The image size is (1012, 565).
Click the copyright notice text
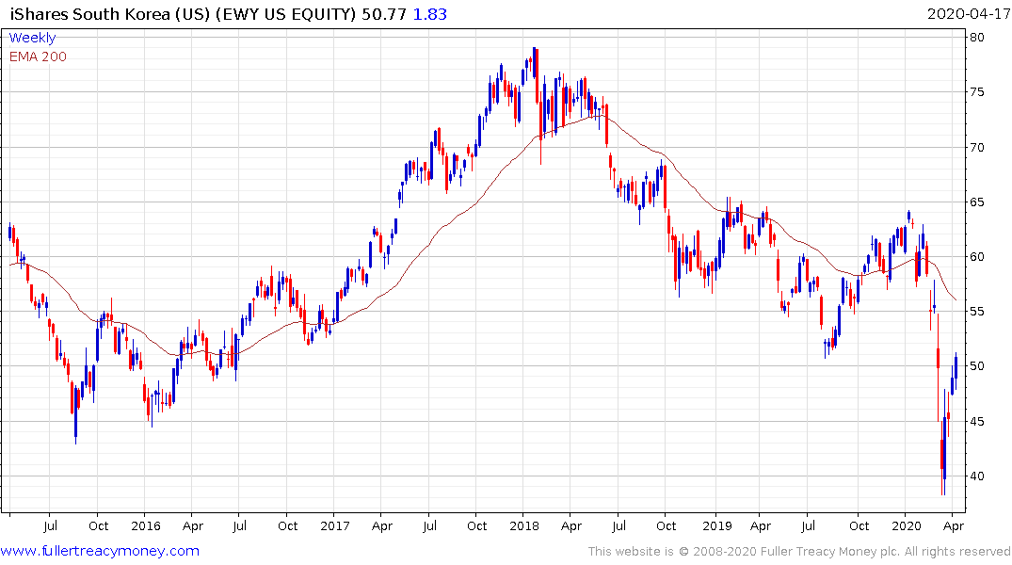pyautogui.click(x=799, y=552)
